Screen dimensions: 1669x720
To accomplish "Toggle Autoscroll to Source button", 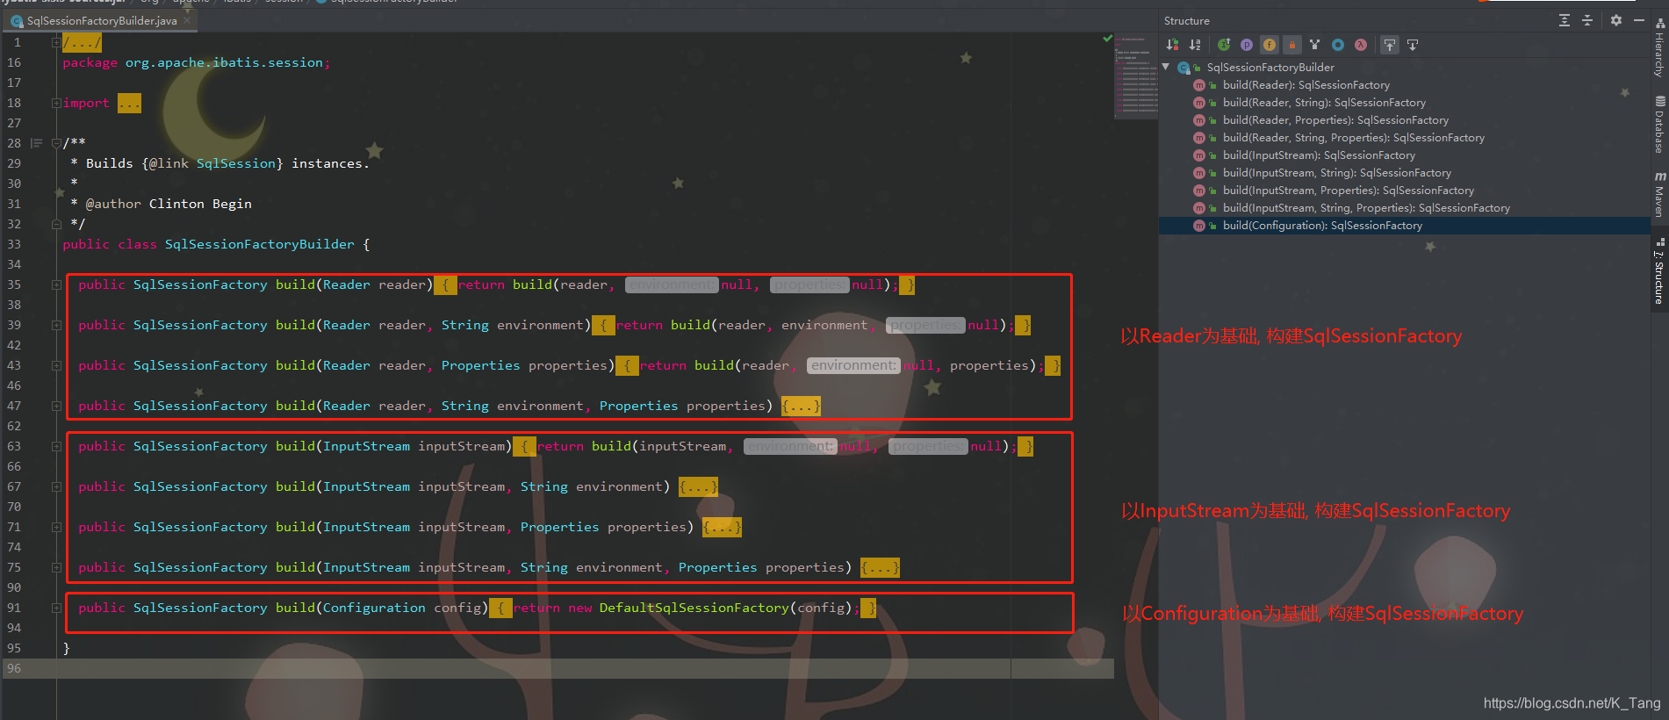I will click(1390, 45).
